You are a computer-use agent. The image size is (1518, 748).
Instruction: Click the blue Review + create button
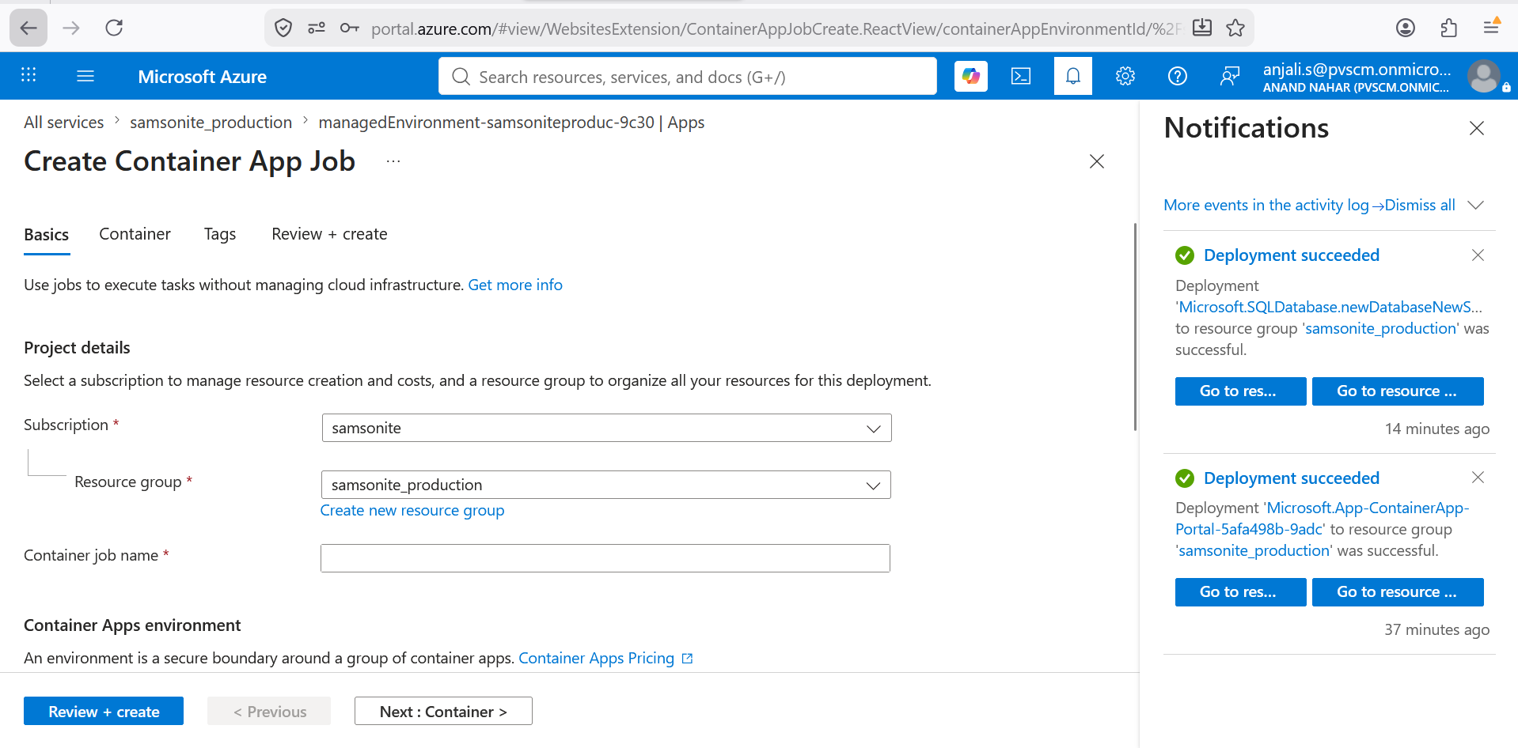pyautogui.click(x=104, y=711)
